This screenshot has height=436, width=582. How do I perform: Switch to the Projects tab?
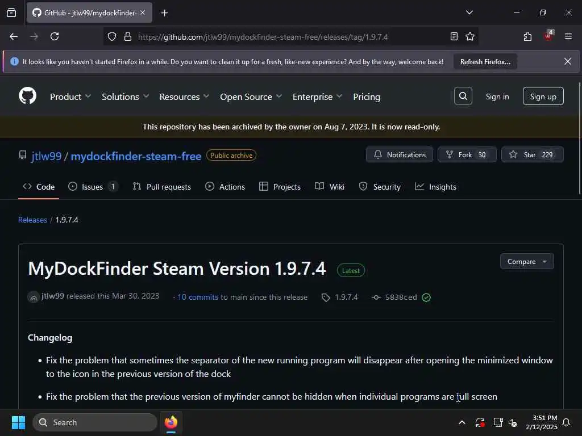click(280, 187)
